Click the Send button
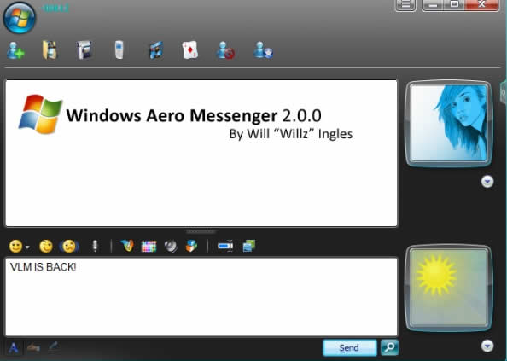The height and width of the screenshot is (361, 507). (x=350, y=347)
